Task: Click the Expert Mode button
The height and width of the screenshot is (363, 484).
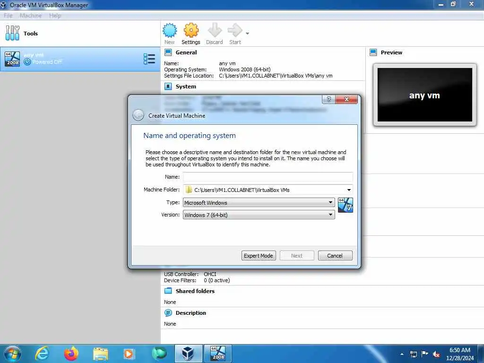Action: (x=259, y=256)
